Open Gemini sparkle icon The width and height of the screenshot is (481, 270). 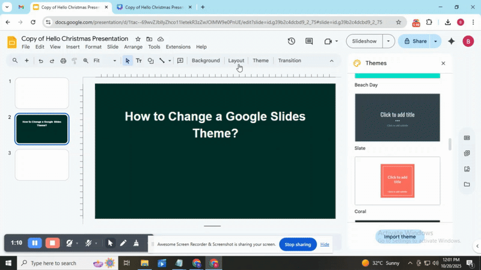tap(452, 41)
